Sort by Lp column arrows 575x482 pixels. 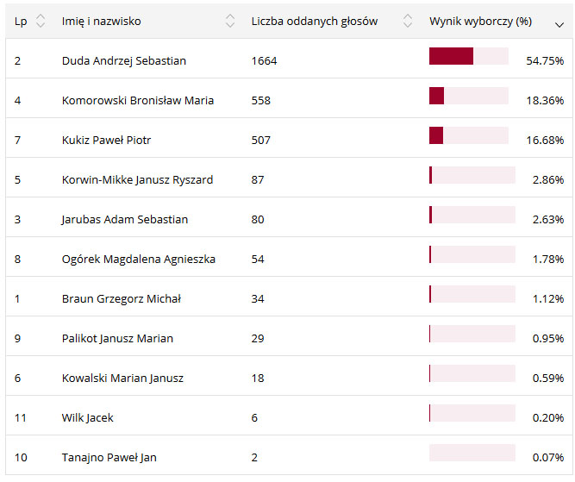tap(41, 21)
